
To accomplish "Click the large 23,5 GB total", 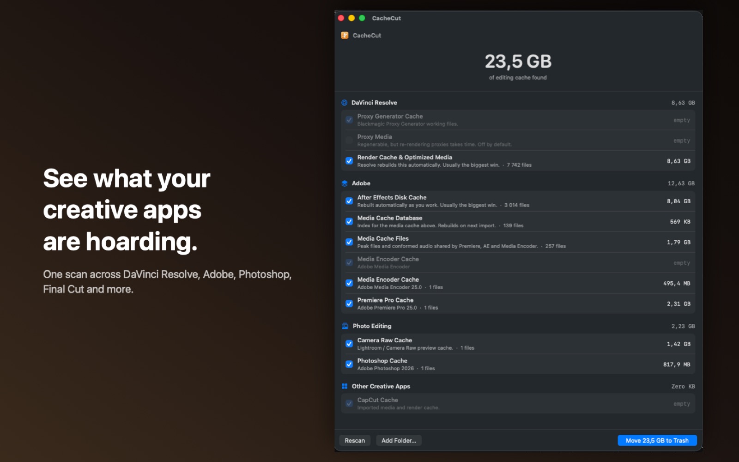I will click(518, 61).
